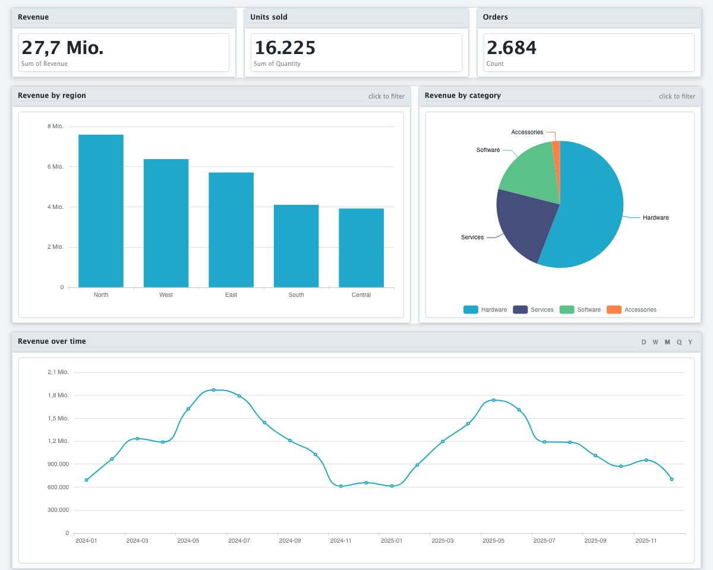
Task: Click the 'Sum of Revenue' caption
Action: (x=45, y=64)
